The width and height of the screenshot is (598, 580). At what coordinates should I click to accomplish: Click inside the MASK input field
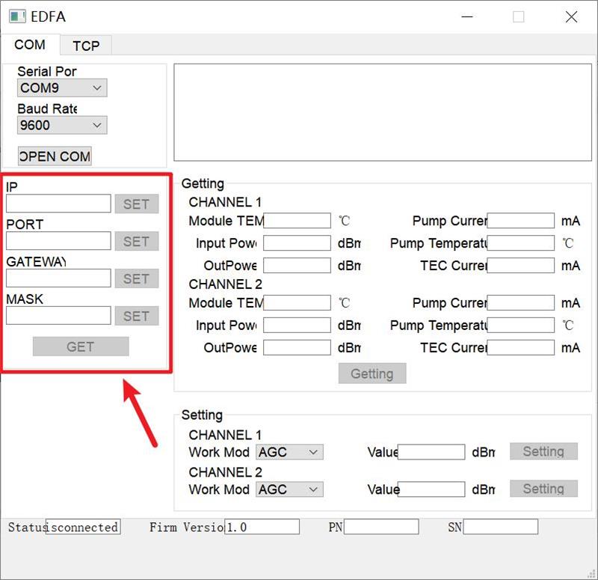point(58,315)
